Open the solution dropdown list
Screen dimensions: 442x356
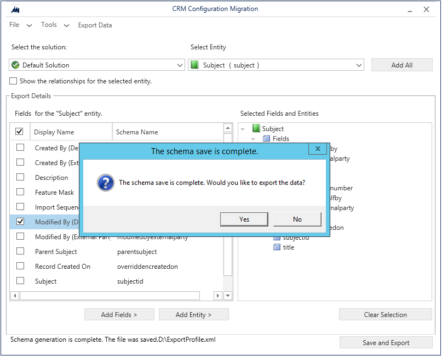click(x=180, y=65)
